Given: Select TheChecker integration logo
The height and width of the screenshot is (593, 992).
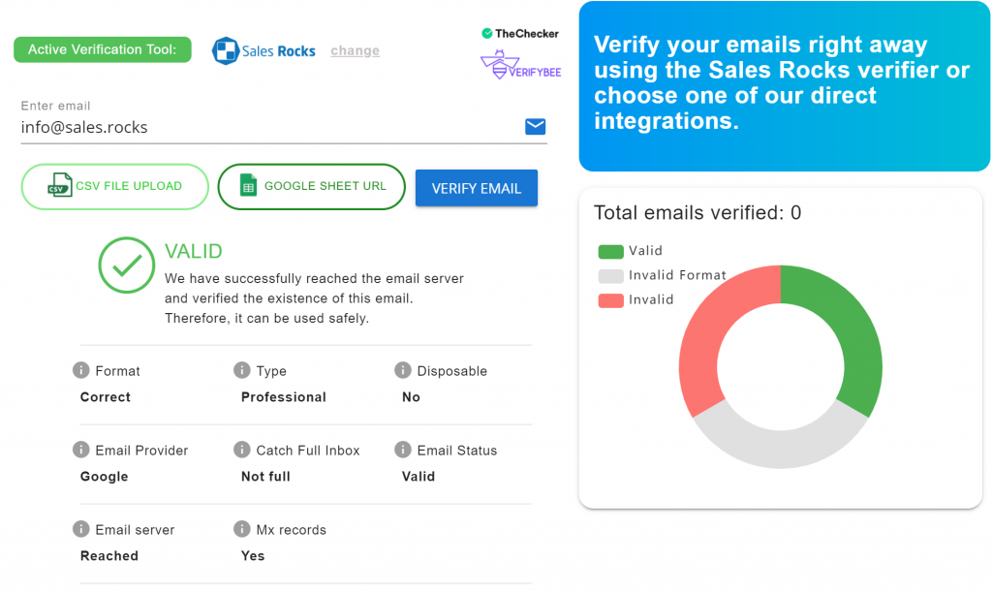Looking at the screenshot, I should coord(520,33).
